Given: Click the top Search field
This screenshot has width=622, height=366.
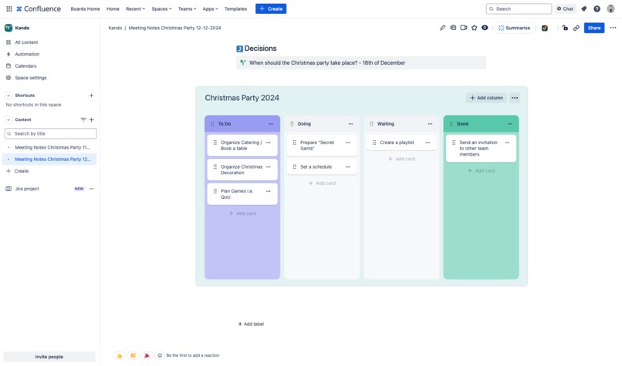Looking at the screenshot, I should [x=519, y=8].
